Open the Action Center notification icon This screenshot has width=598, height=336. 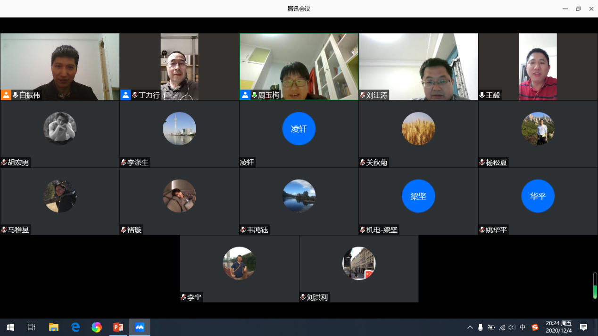pyautogui.click(x=583, y=327)
